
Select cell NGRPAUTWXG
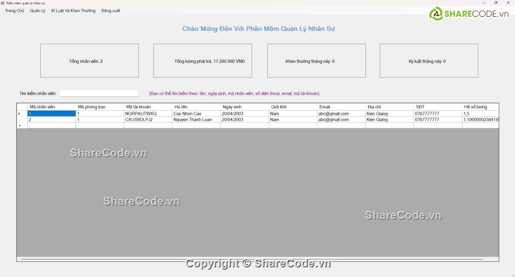tap(148, 113)
